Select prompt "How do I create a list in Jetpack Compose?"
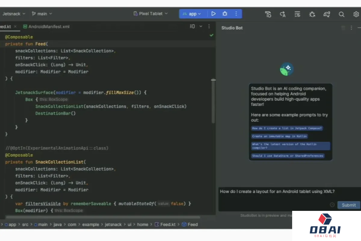The image size is (361, 241). tap(287, 128)
